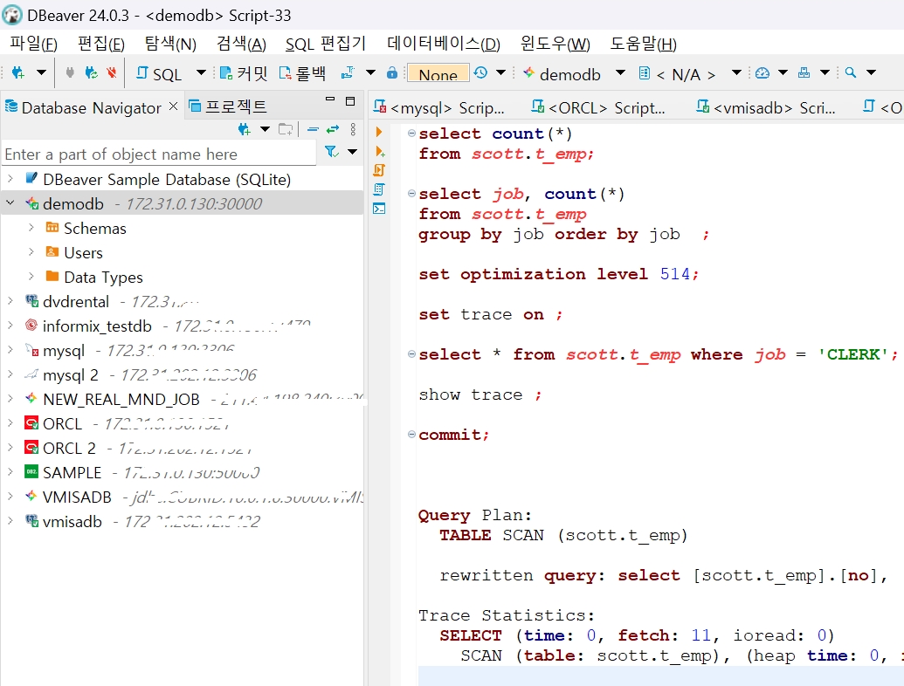Click the gray Connect plug icon
The height and width of the screenshot is (686, 904).
[x=70, y=72]
